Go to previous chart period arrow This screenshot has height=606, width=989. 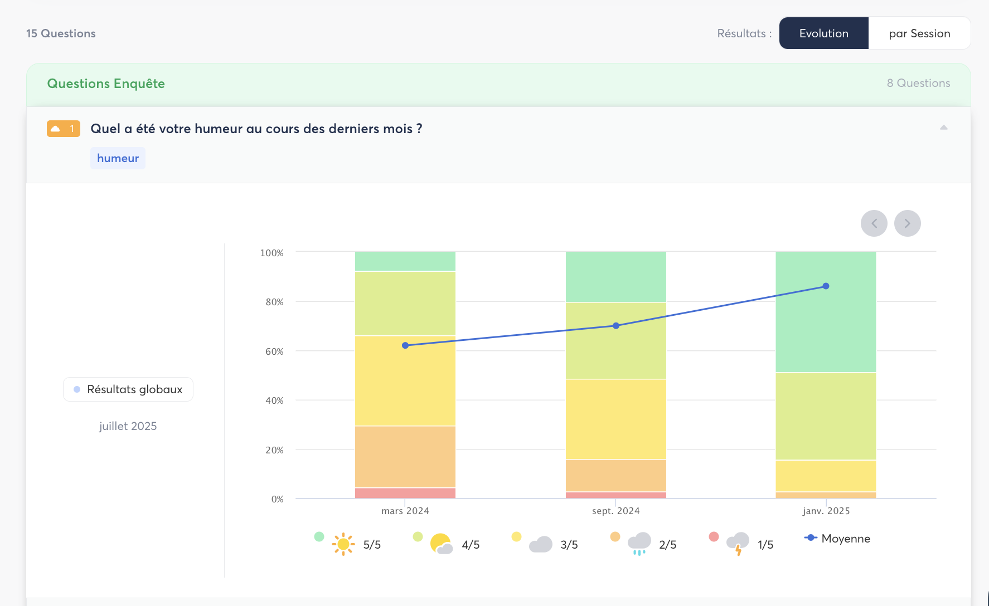[874, 223]
